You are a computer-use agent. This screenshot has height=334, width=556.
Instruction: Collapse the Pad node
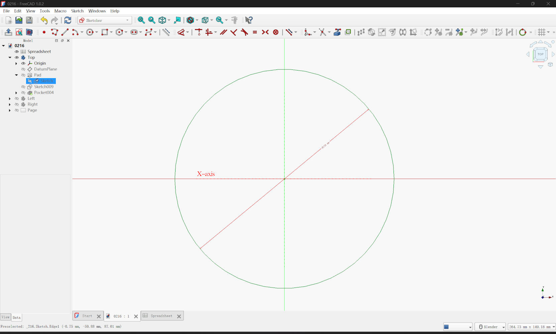[16, 75]
